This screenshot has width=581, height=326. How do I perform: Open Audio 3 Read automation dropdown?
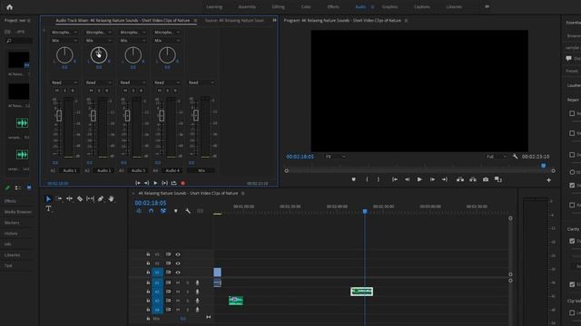133,82
